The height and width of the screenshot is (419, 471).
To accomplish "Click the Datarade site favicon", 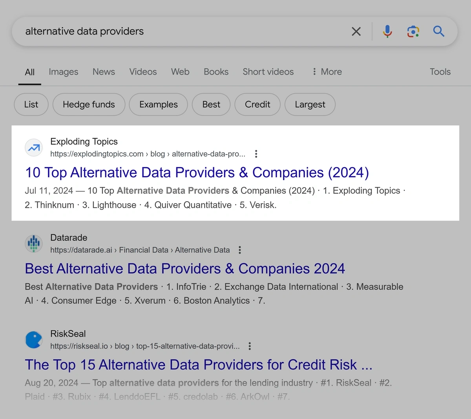I will 34,244.
